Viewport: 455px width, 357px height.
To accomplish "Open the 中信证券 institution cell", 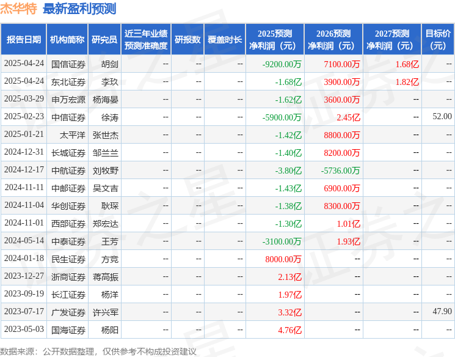I will (x=68, y=117).
